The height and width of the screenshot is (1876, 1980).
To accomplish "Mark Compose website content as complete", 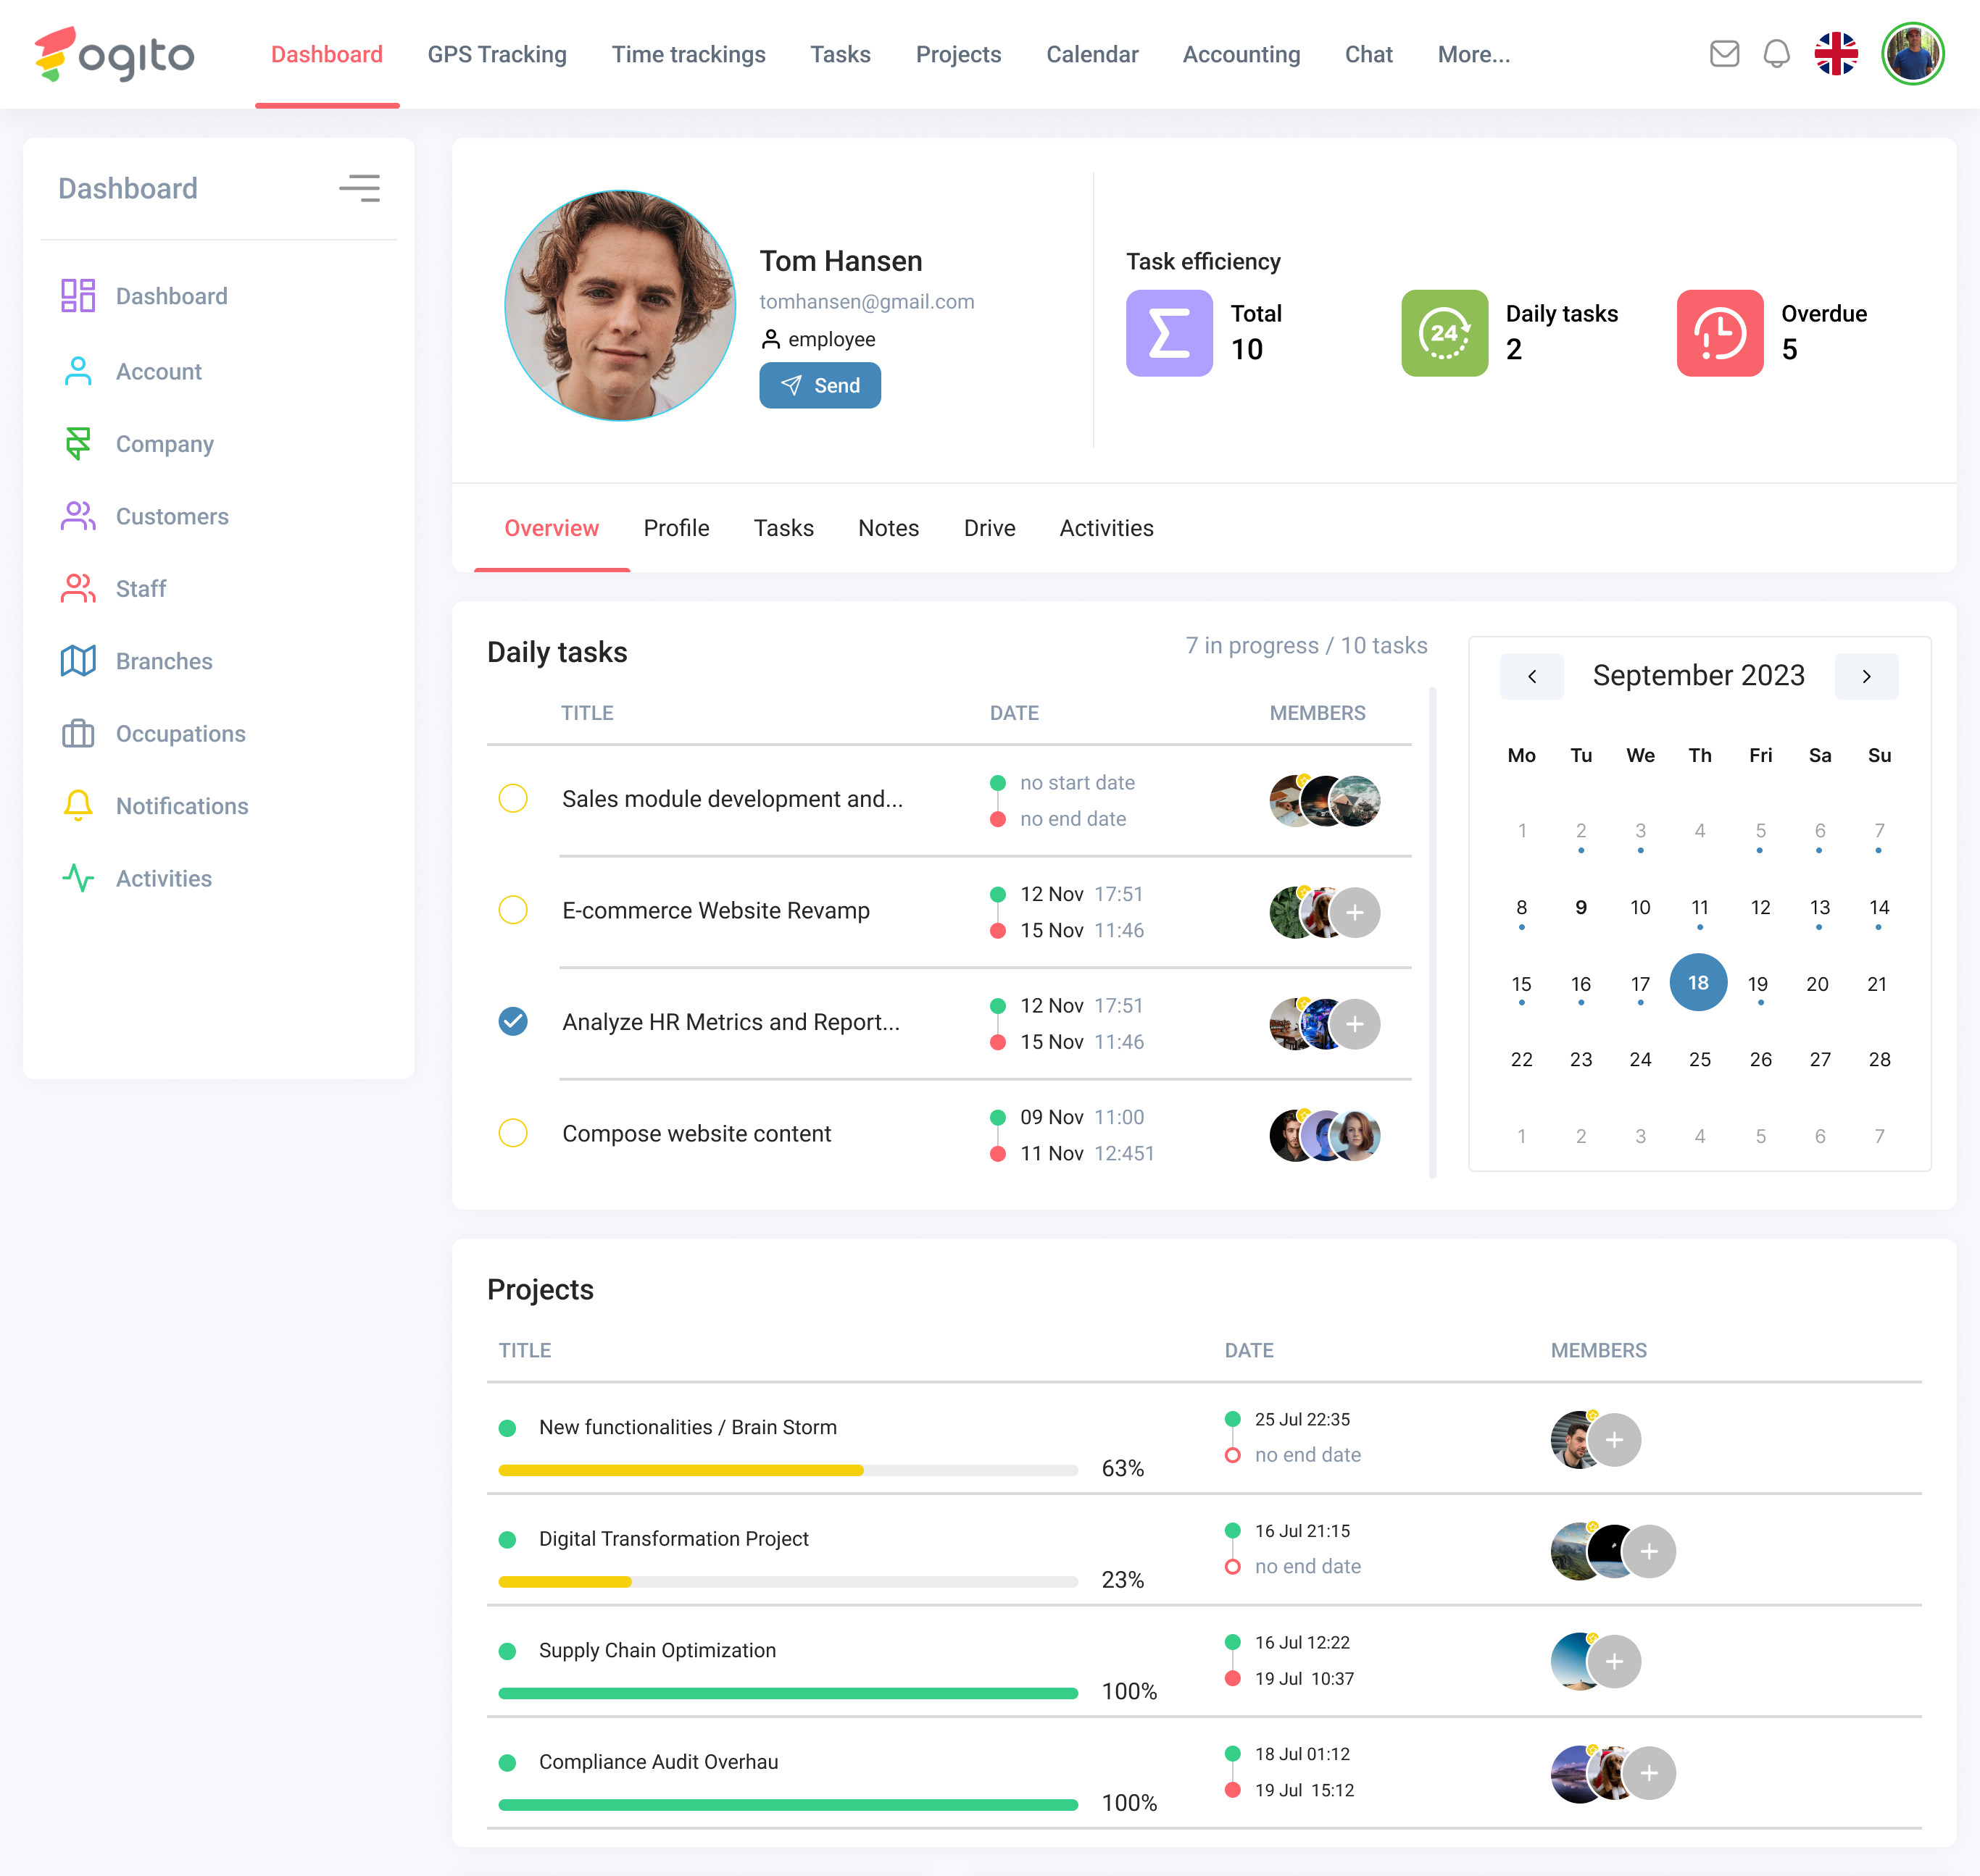I will point(513,1134).
